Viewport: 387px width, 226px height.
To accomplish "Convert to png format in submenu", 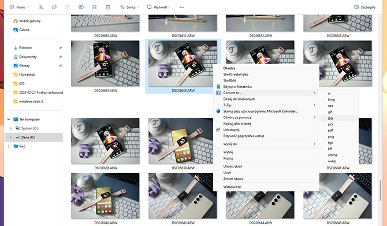I will (x=338, y=136).
